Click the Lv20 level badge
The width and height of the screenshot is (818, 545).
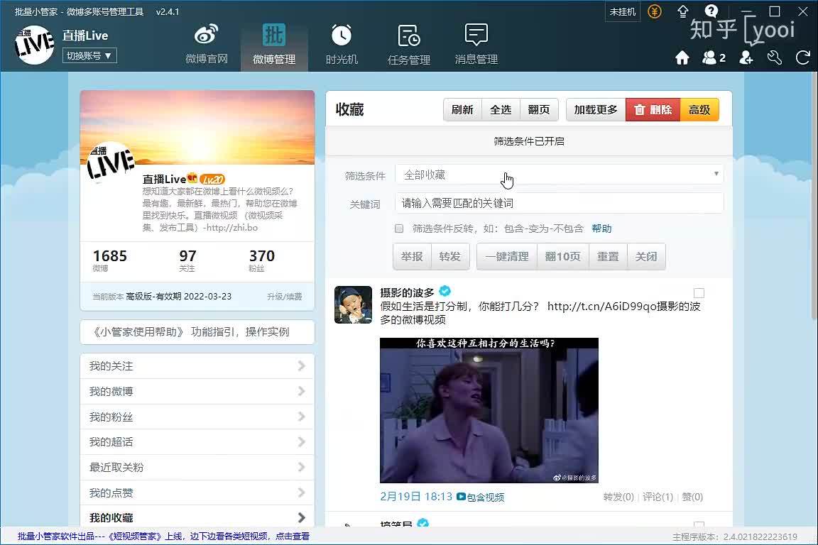click(212, 179)
